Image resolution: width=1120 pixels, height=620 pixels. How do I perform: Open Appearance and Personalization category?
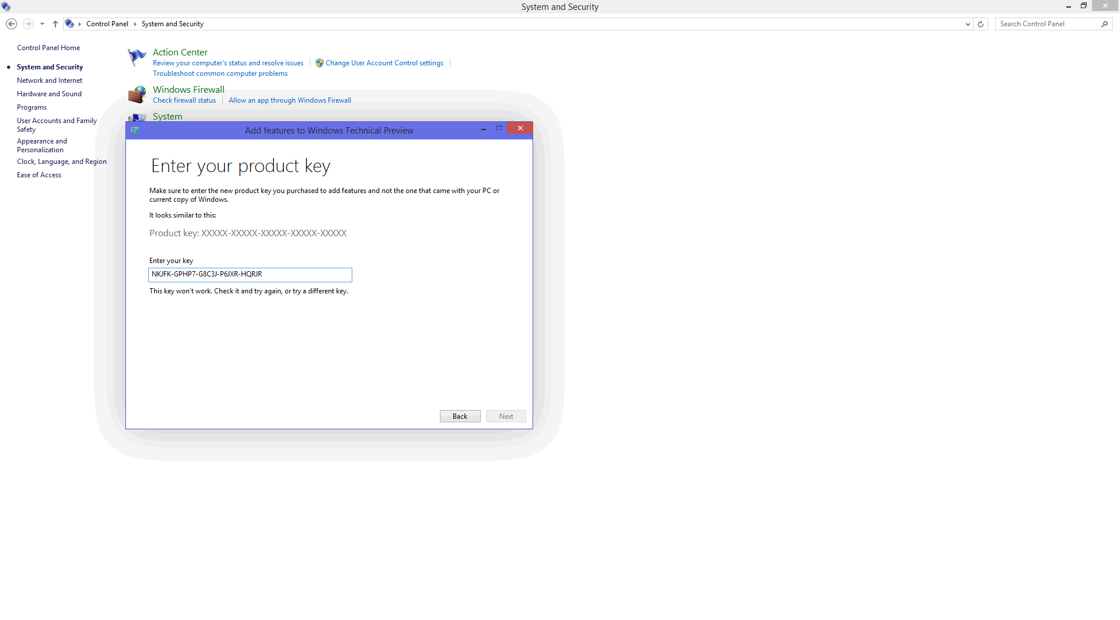click(42, 145)
